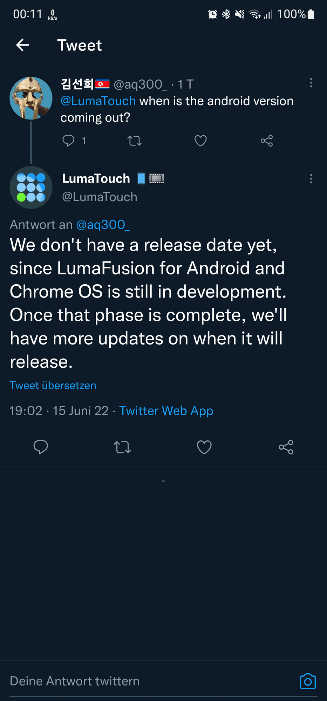Go back using the arrow icon
Viewport: 327px width, 701px height.
tap(22, 45)
